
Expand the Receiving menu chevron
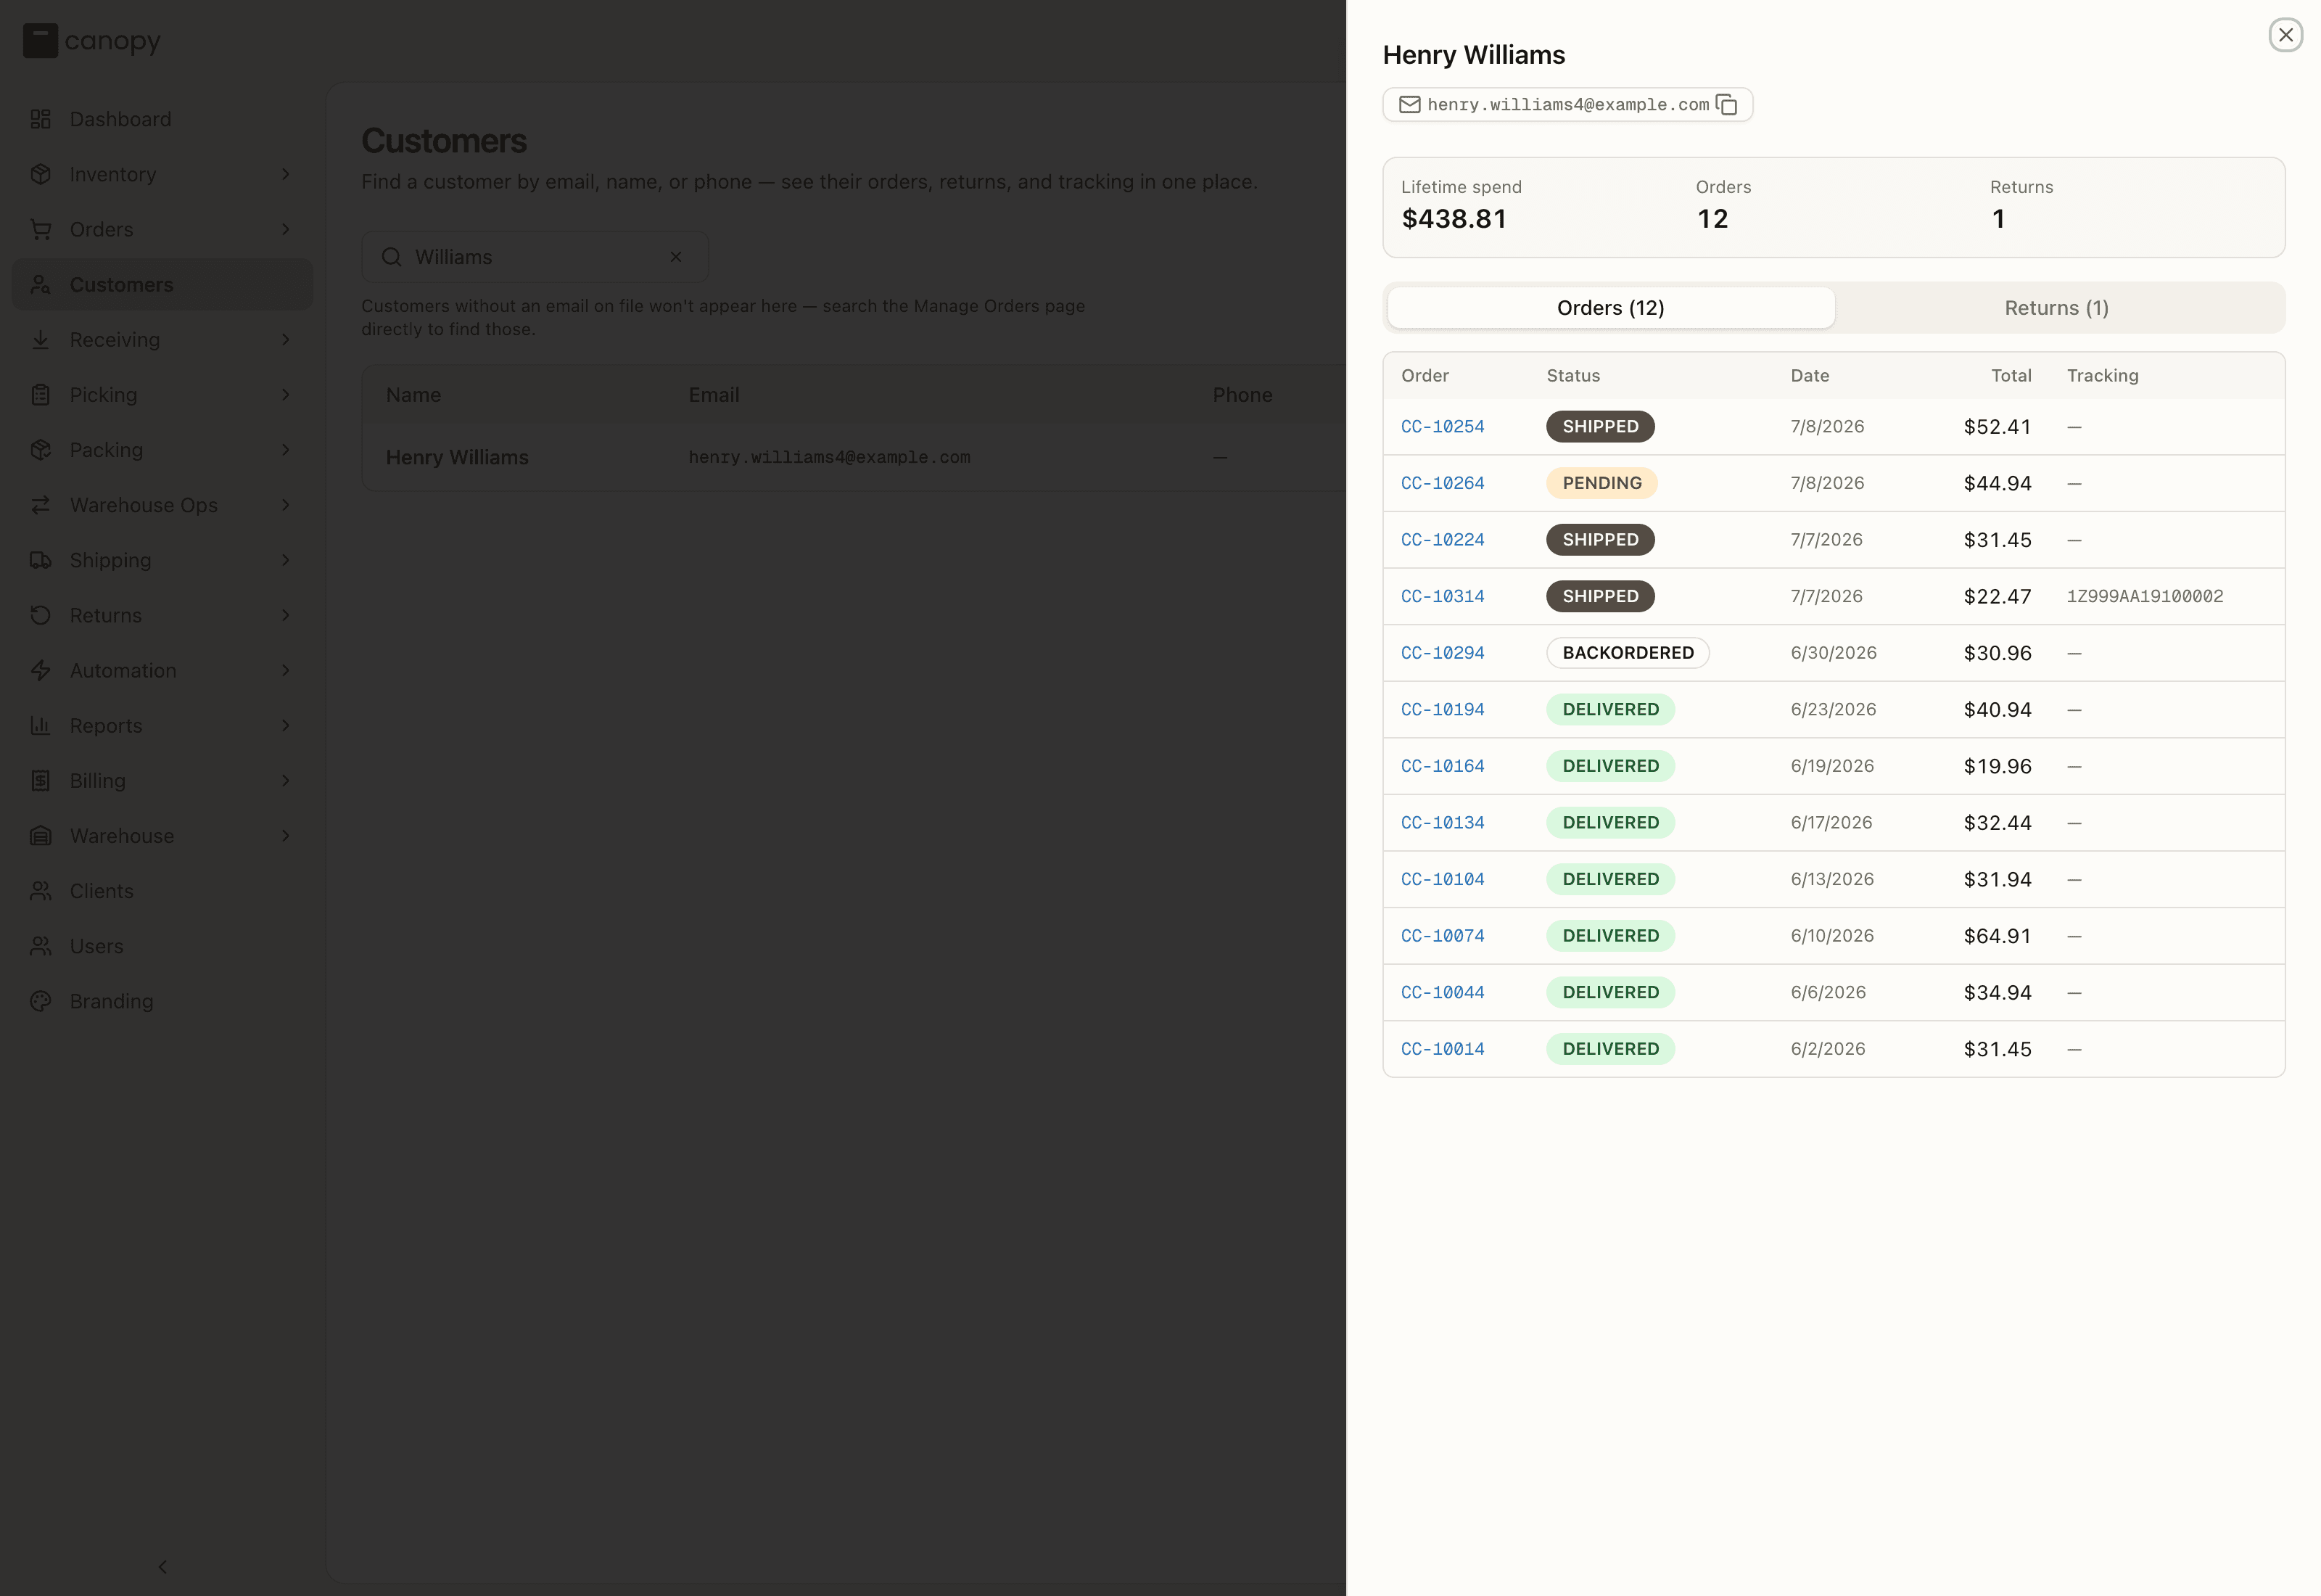point(286,340)
